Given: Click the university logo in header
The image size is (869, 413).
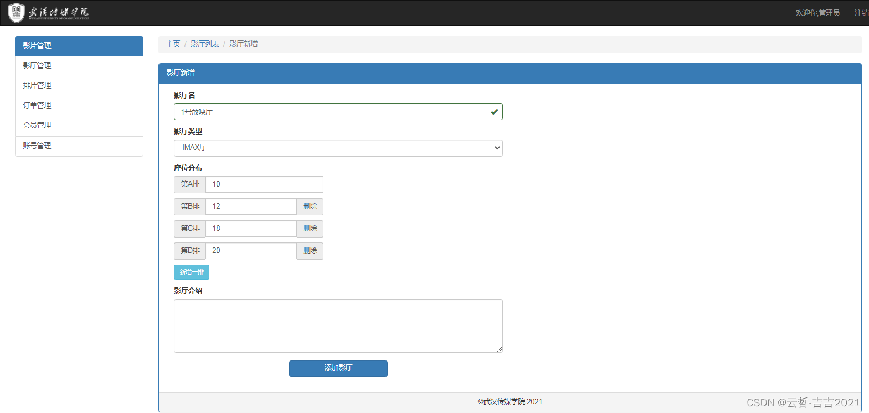Looking at the screenshot, I should [49, 13].
